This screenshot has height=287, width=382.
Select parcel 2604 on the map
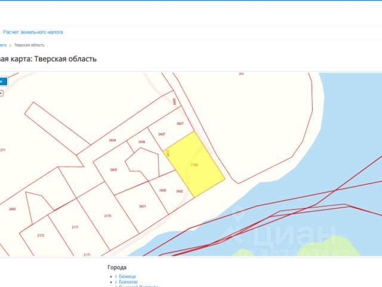(112, 140)
